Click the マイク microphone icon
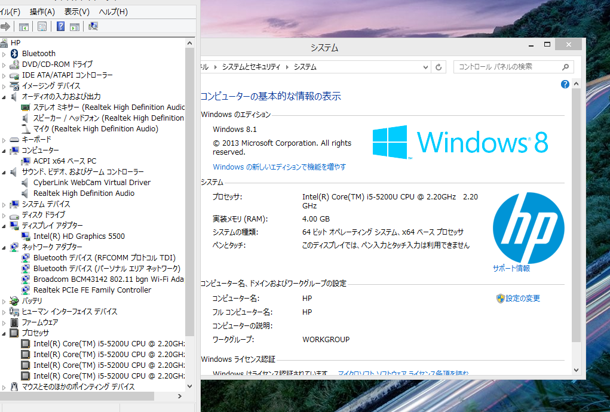Image resolution: width=610 pixels, height=412 pixels. point(25,129)
